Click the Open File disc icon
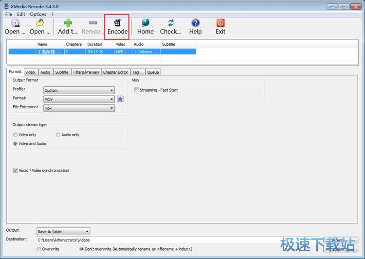 (15, 23)
